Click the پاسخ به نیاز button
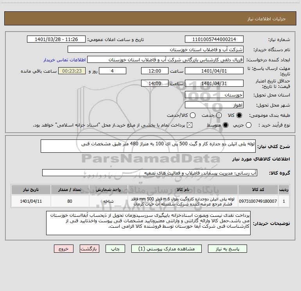This screenshot has width=301, height=291. tap(228, 249)
